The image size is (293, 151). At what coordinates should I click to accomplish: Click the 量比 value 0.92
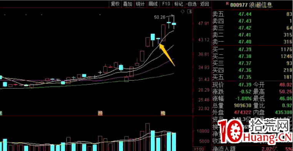coord(287,106)
